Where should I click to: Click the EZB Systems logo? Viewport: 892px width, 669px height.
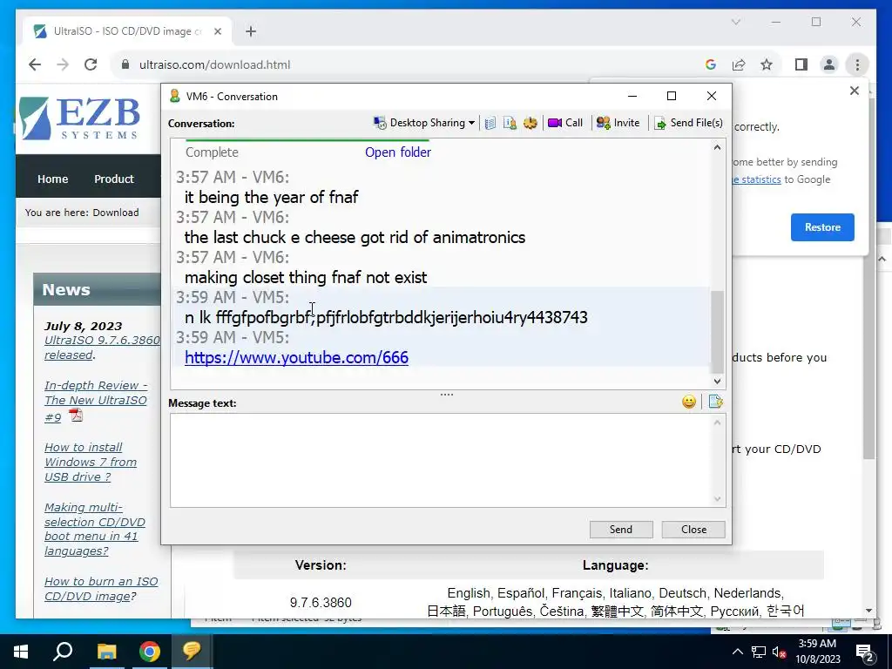(79, 118)
